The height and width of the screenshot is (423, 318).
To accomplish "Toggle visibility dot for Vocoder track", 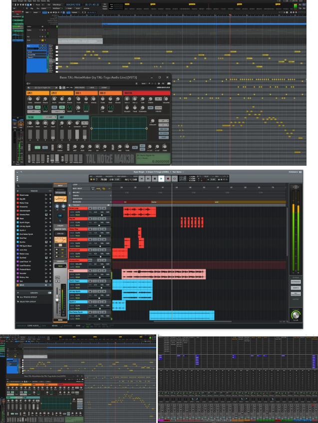I will point(50,273).
